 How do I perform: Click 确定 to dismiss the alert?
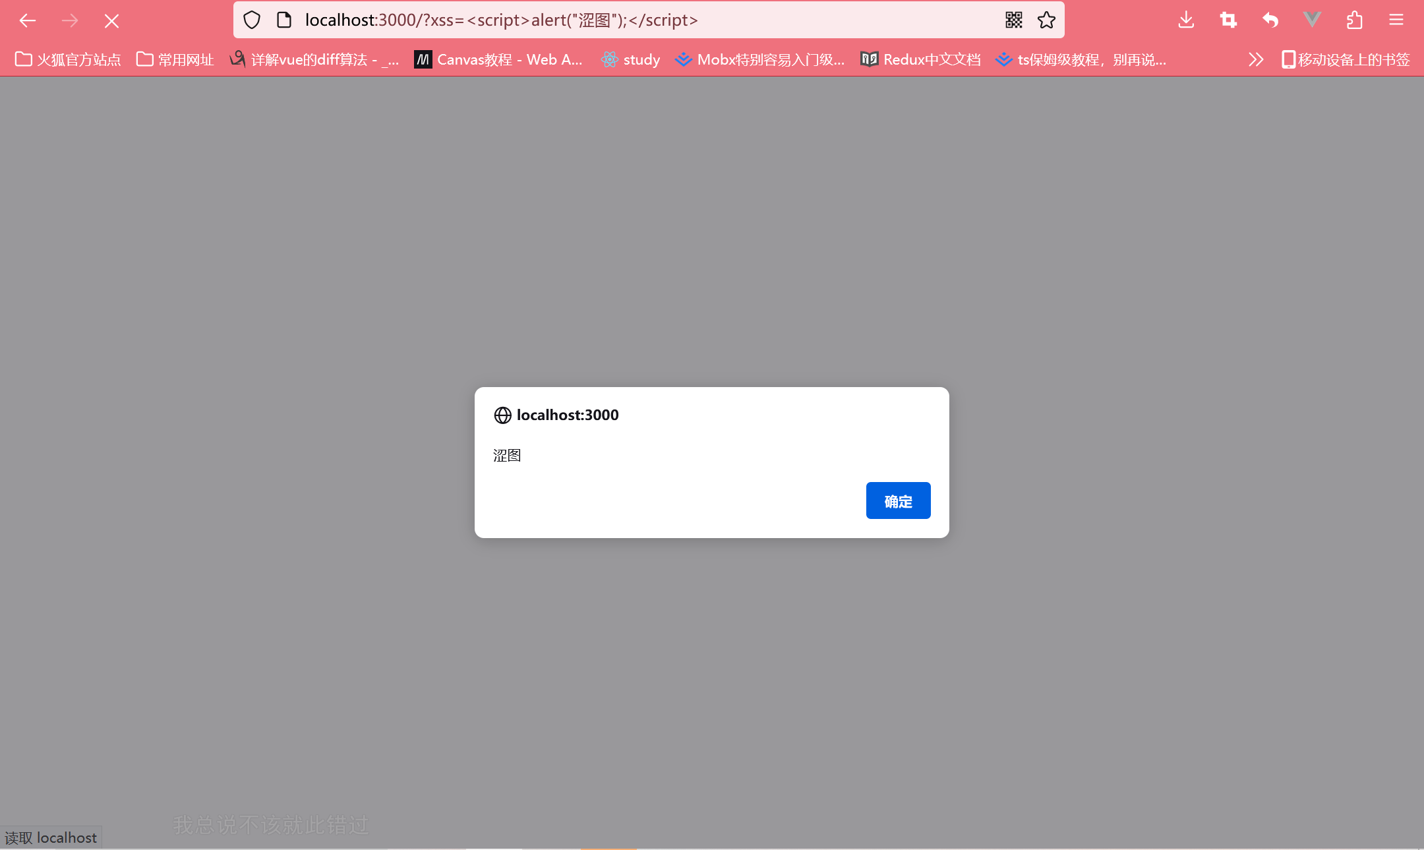pyautogui.click(x=898, y=501)
